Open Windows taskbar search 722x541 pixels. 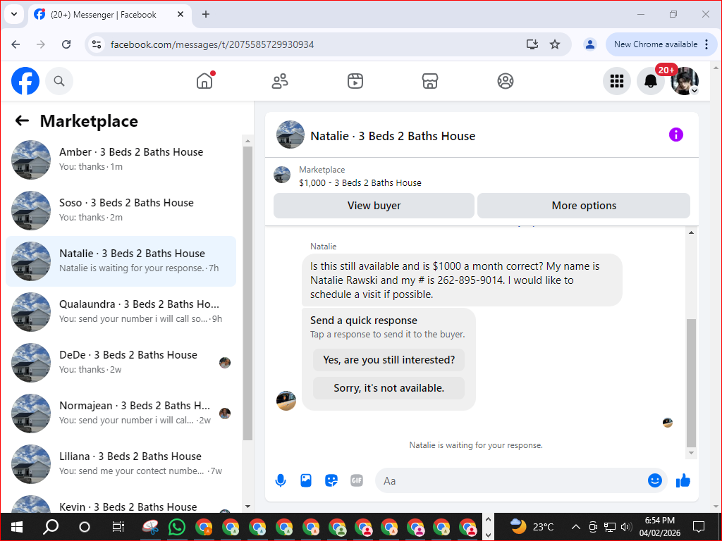(51, 527)
